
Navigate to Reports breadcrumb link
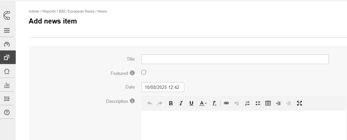click(x=49, y=11)
